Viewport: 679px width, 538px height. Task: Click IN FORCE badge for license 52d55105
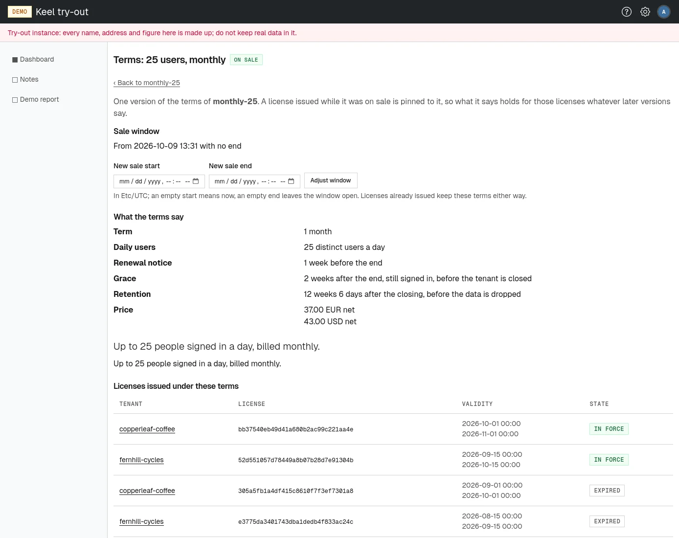coord(609,460)
